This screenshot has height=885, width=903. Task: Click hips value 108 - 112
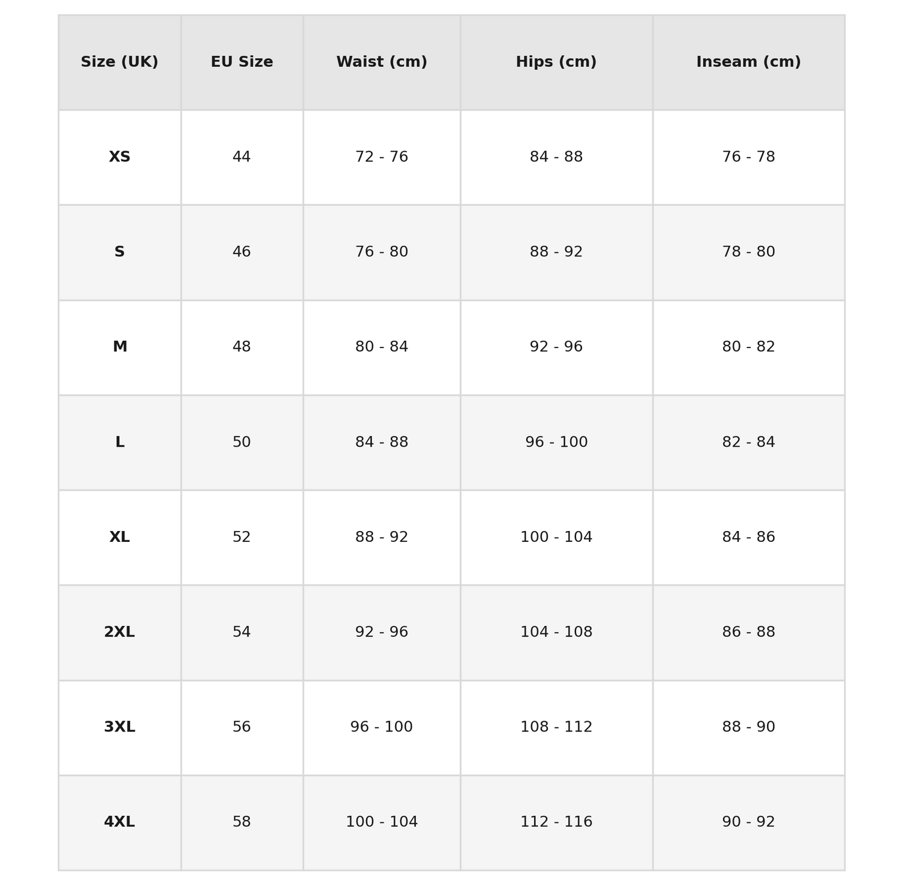556,727
